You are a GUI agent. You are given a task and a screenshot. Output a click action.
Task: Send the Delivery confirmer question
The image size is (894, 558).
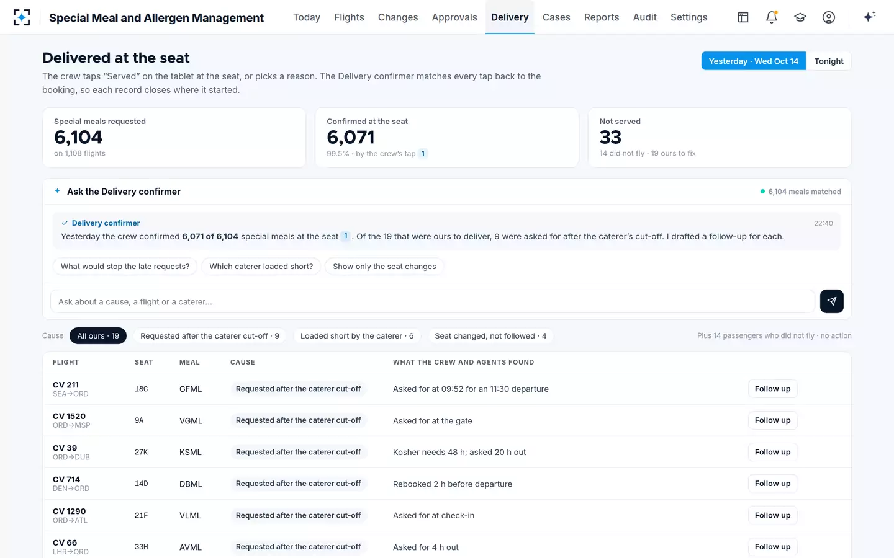click(x=832, y=301)
